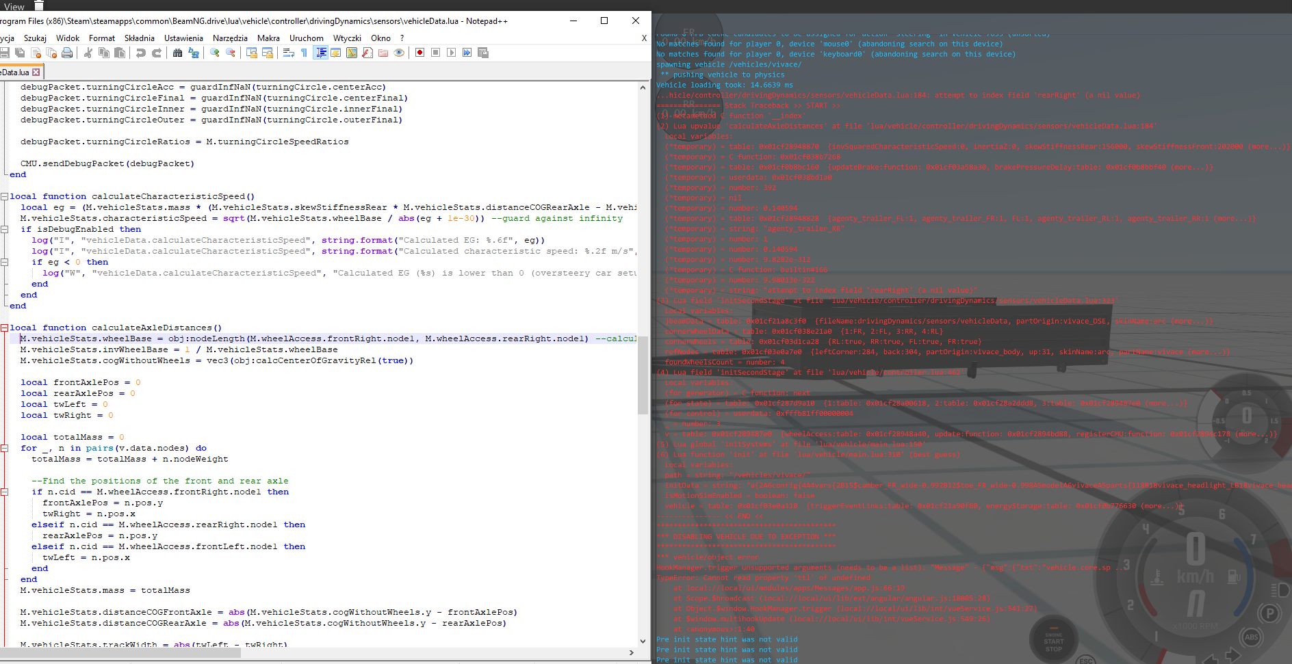Collapse the 'if eg < 0 then' fold
This screenshot has width=1292, height=664.
(4, 262)
